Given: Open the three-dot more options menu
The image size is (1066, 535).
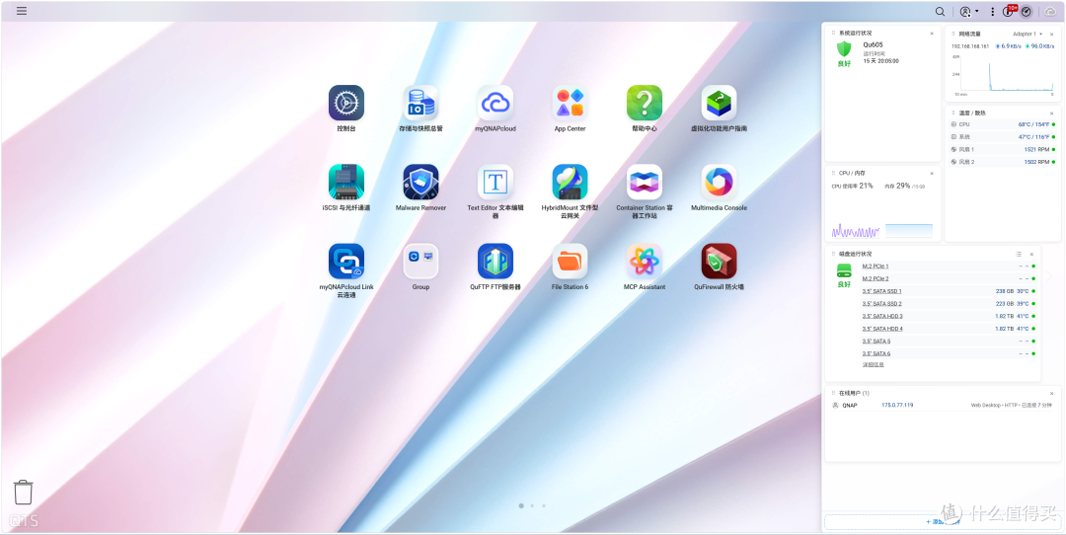Looking at the screenshot, I should [993, 12].
